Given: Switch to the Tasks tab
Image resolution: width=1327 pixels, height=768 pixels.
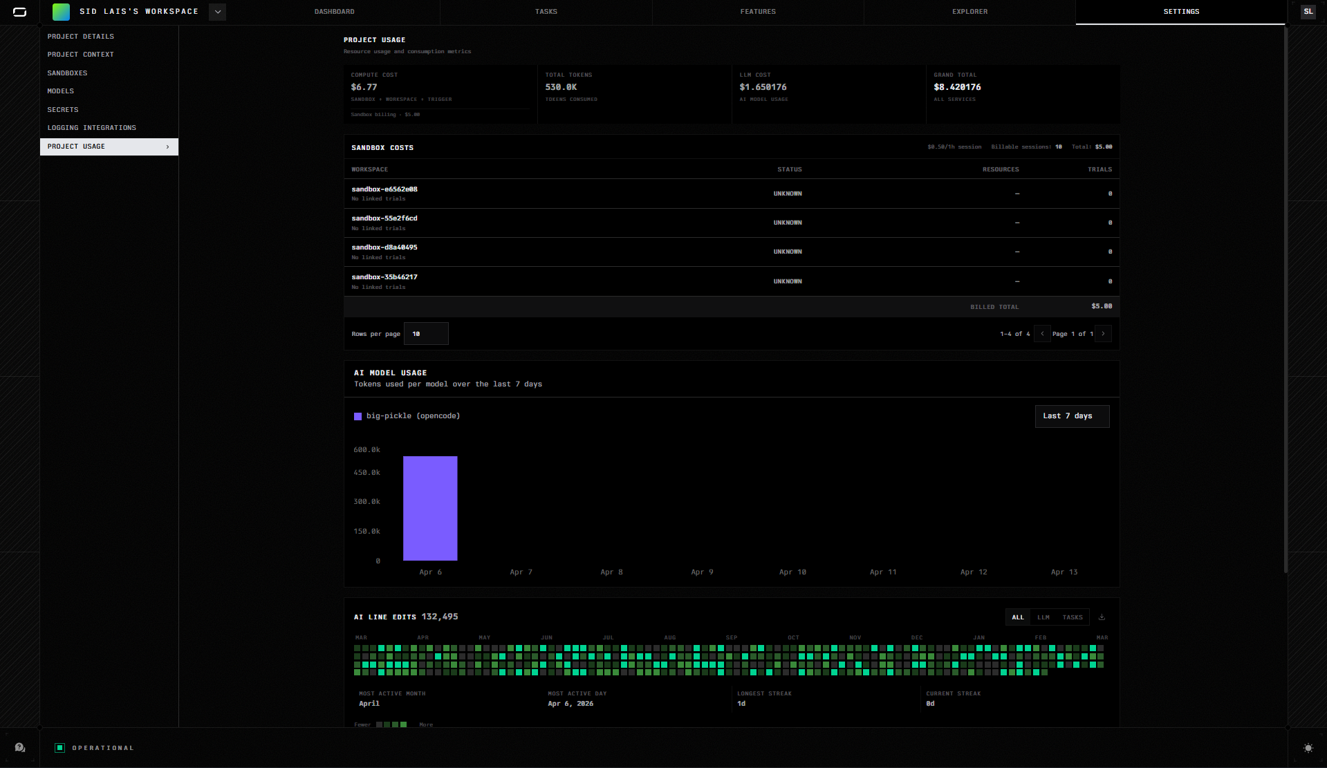Looking at the screenshot, I should [546, 12].
